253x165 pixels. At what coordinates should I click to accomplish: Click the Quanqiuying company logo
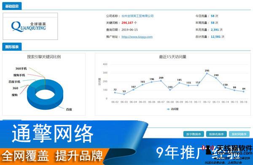[x=29, y=26]
